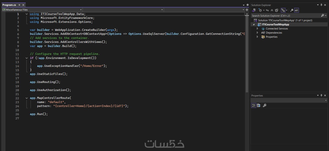Open search options dropdown beside magnifier
The image size is (329, 151).
(326, 16)
